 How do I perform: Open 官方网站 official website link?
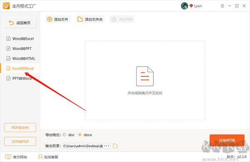pos(16,157)
